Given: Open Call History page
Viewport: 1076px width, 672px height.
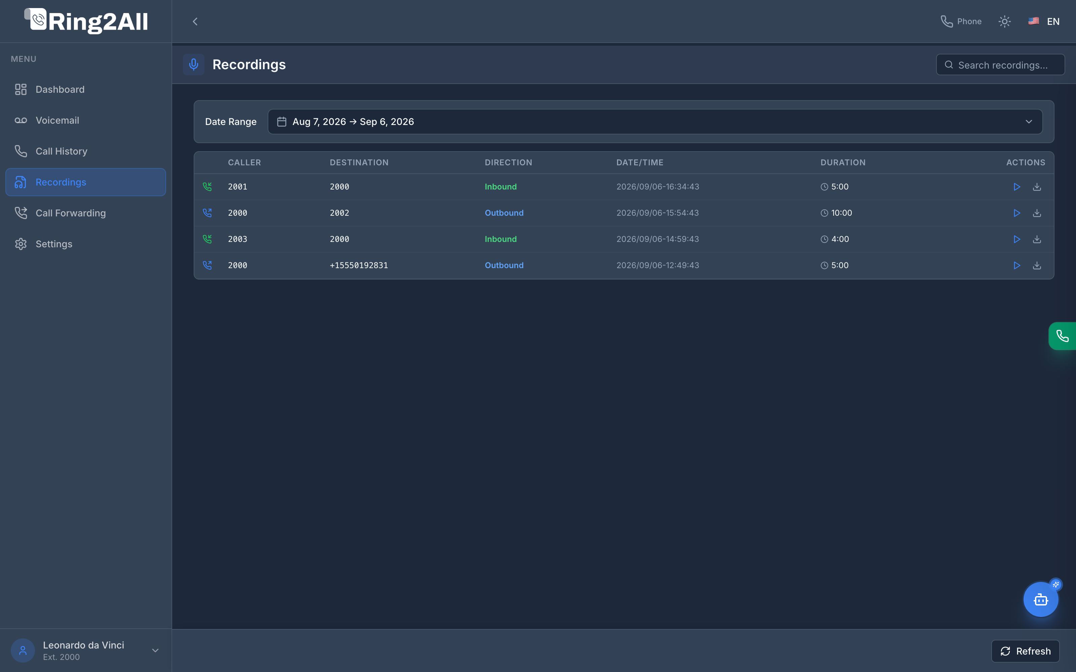Looking at the screenshot, I should [85, 151].
